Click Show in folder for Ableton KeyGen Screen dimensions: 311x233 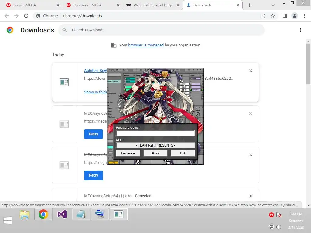[x=96, y=92]
